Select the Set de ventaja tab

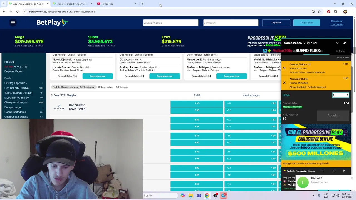(x=105, y=87)
